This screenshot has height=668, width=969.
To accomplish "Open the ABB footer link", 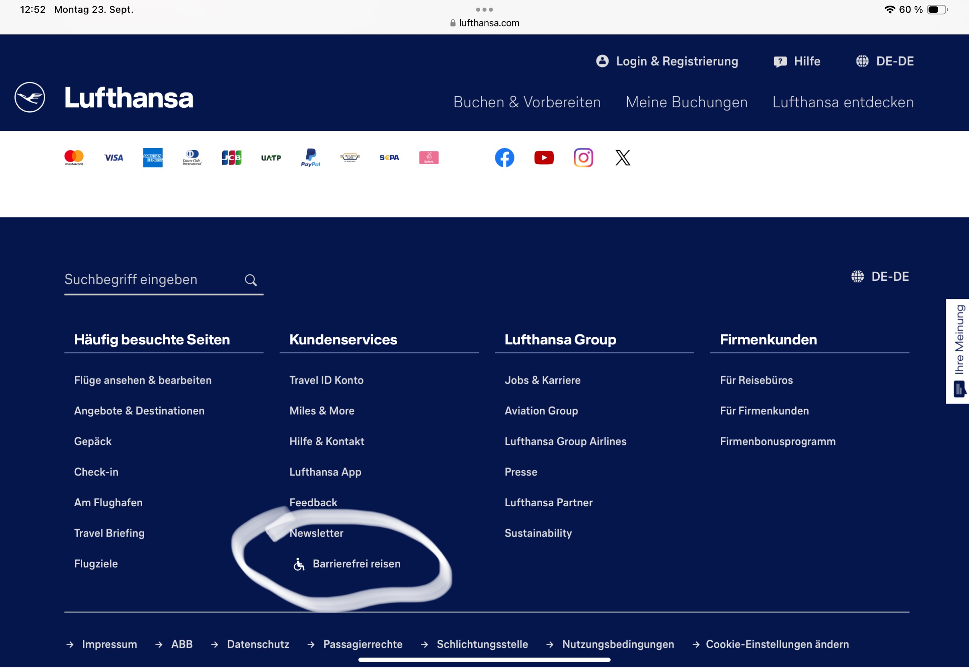I will tap(181, 644).
